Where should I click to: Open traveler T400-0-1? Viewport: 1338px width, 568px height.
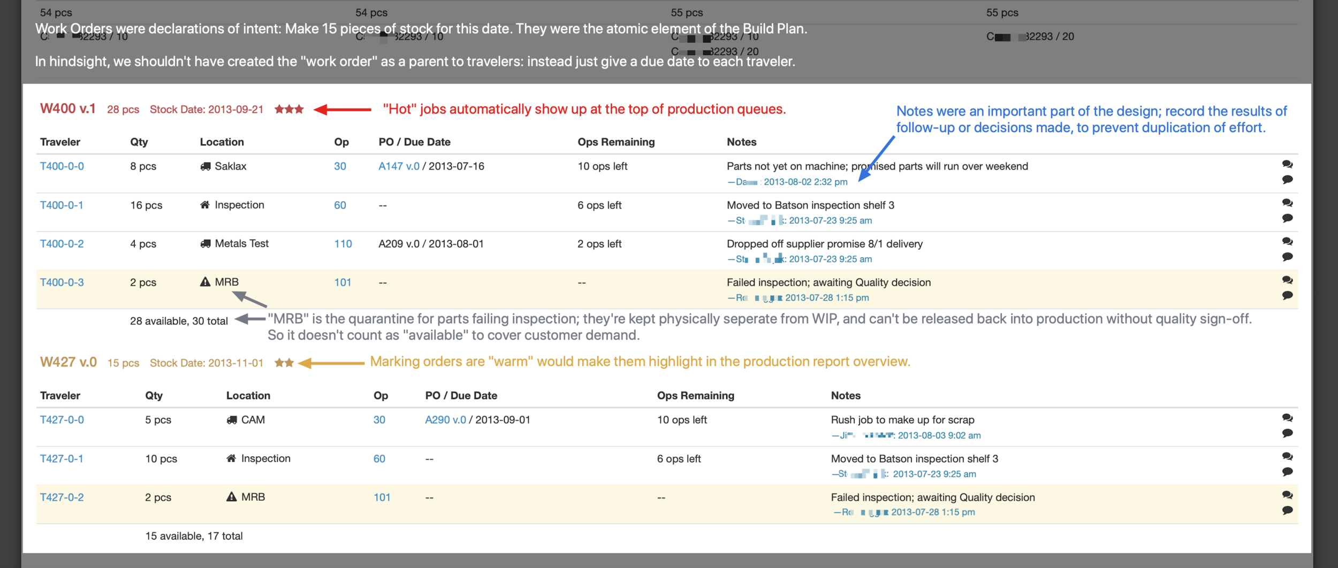coord(62,205)
